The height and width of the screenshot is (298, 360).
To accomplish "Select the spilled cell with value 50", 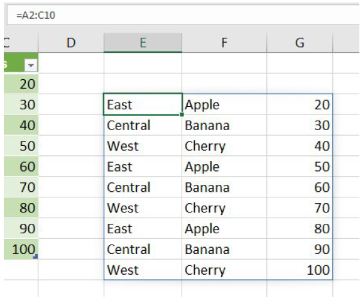I will [x=300, y=167].
